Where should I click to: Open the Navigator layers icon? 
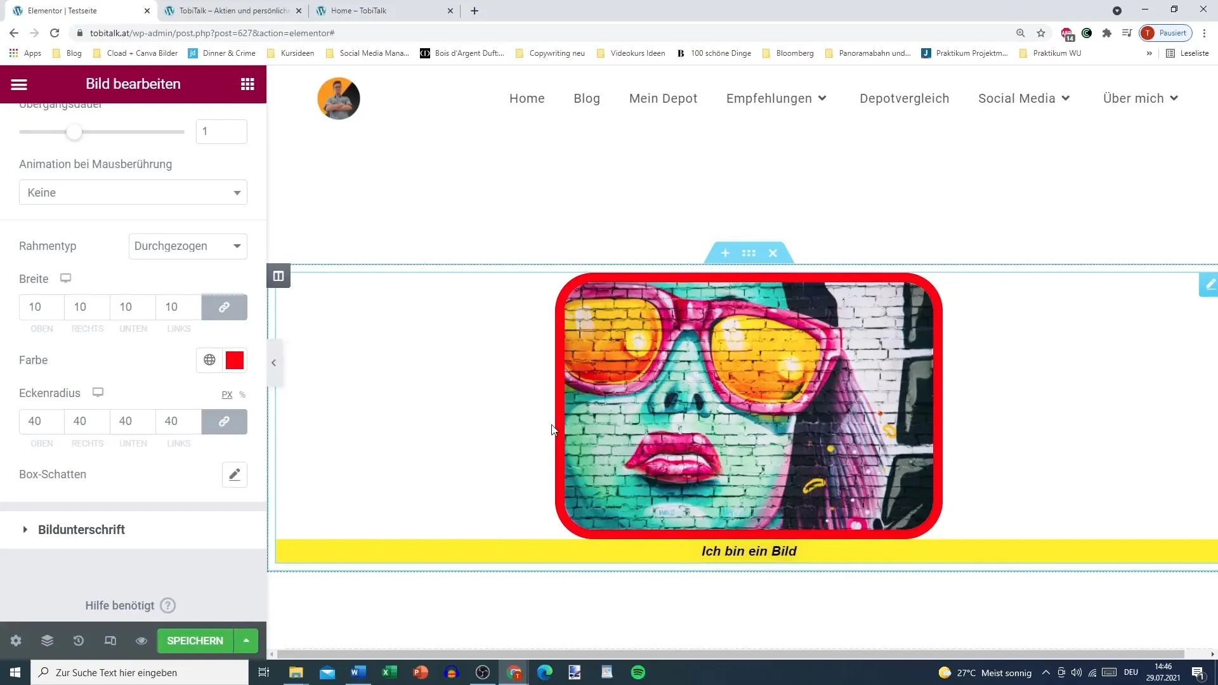coord(47,641)
